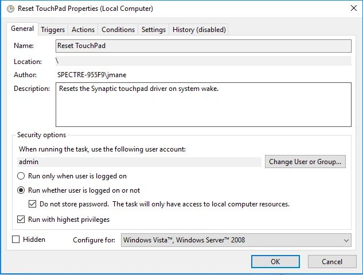This screenshot has height=275, width=363.
Task: Select Run only when user is logged on
Action: click(x=21, y=176)
